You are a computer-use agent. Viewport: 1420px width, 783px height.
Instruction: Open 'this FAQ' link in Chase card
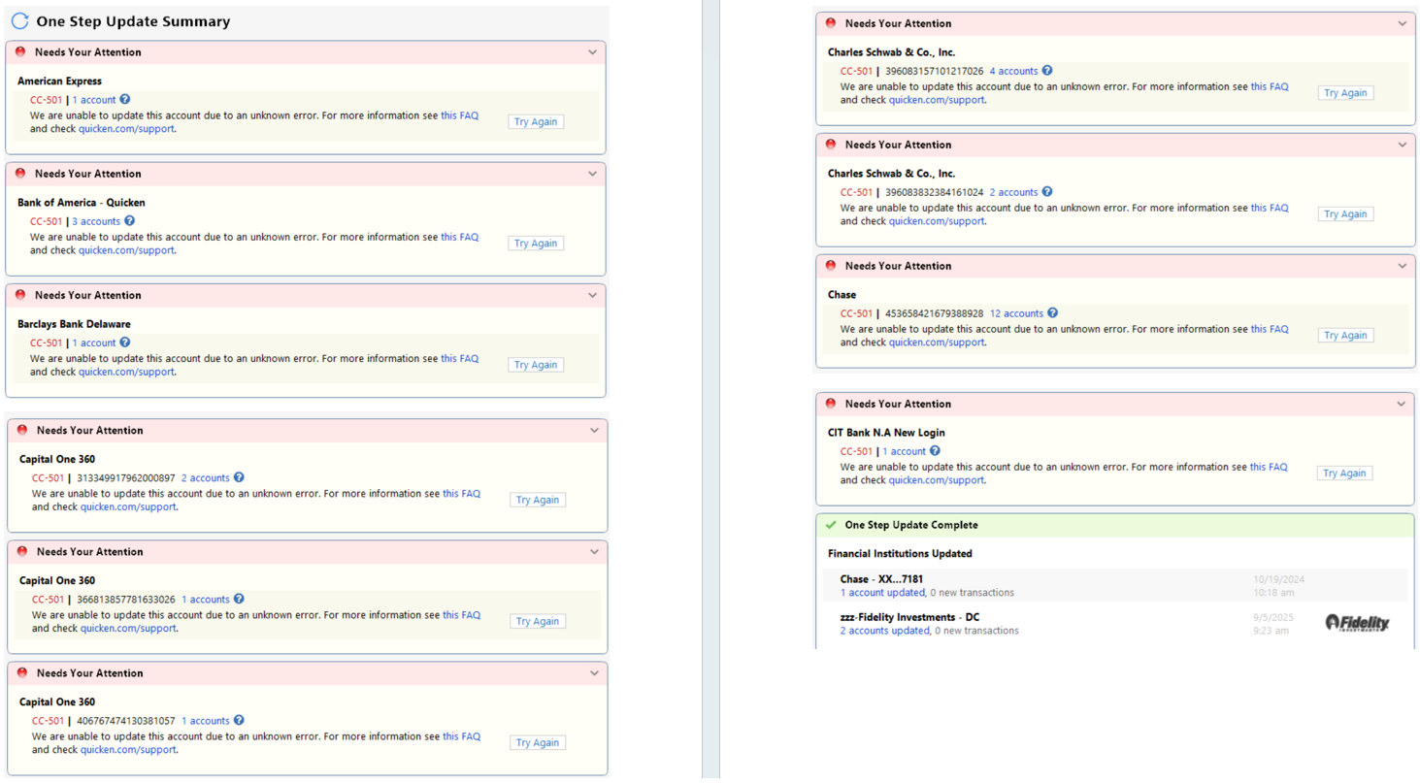point(1270,328)
